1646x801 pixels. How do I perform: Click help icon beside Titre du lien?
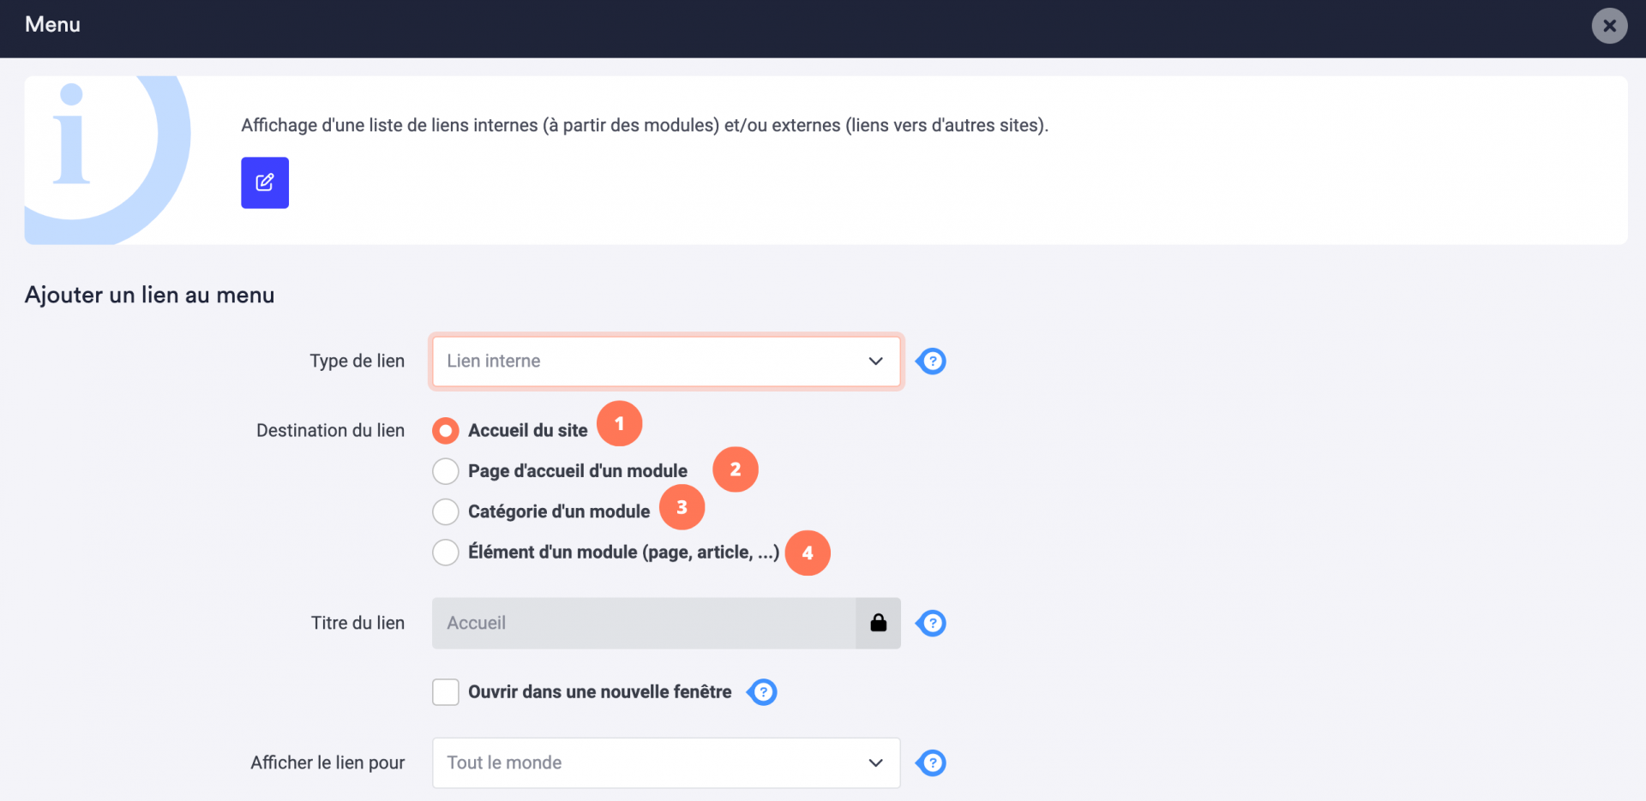pyautogui.click(x=931, y=623)
